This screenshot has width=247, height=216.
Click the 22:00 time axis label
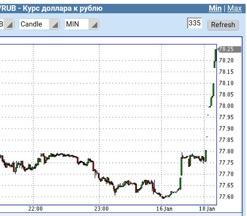click(36, 209)
